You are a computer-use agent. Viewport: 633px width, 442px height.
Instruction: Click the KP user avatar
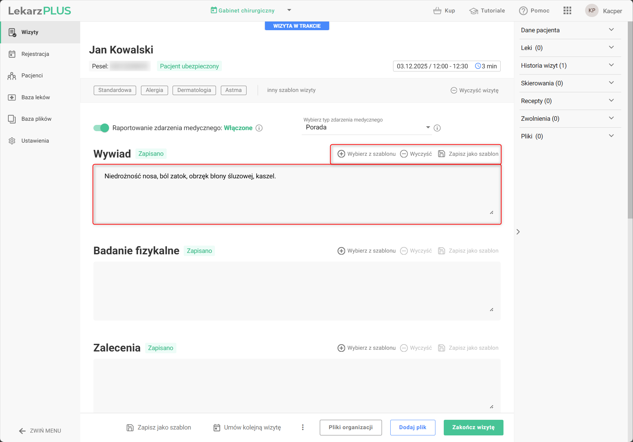point(592,10)
